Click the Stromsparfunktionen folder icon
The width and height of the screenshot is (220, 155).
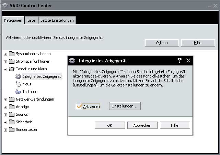click(12, 61)
